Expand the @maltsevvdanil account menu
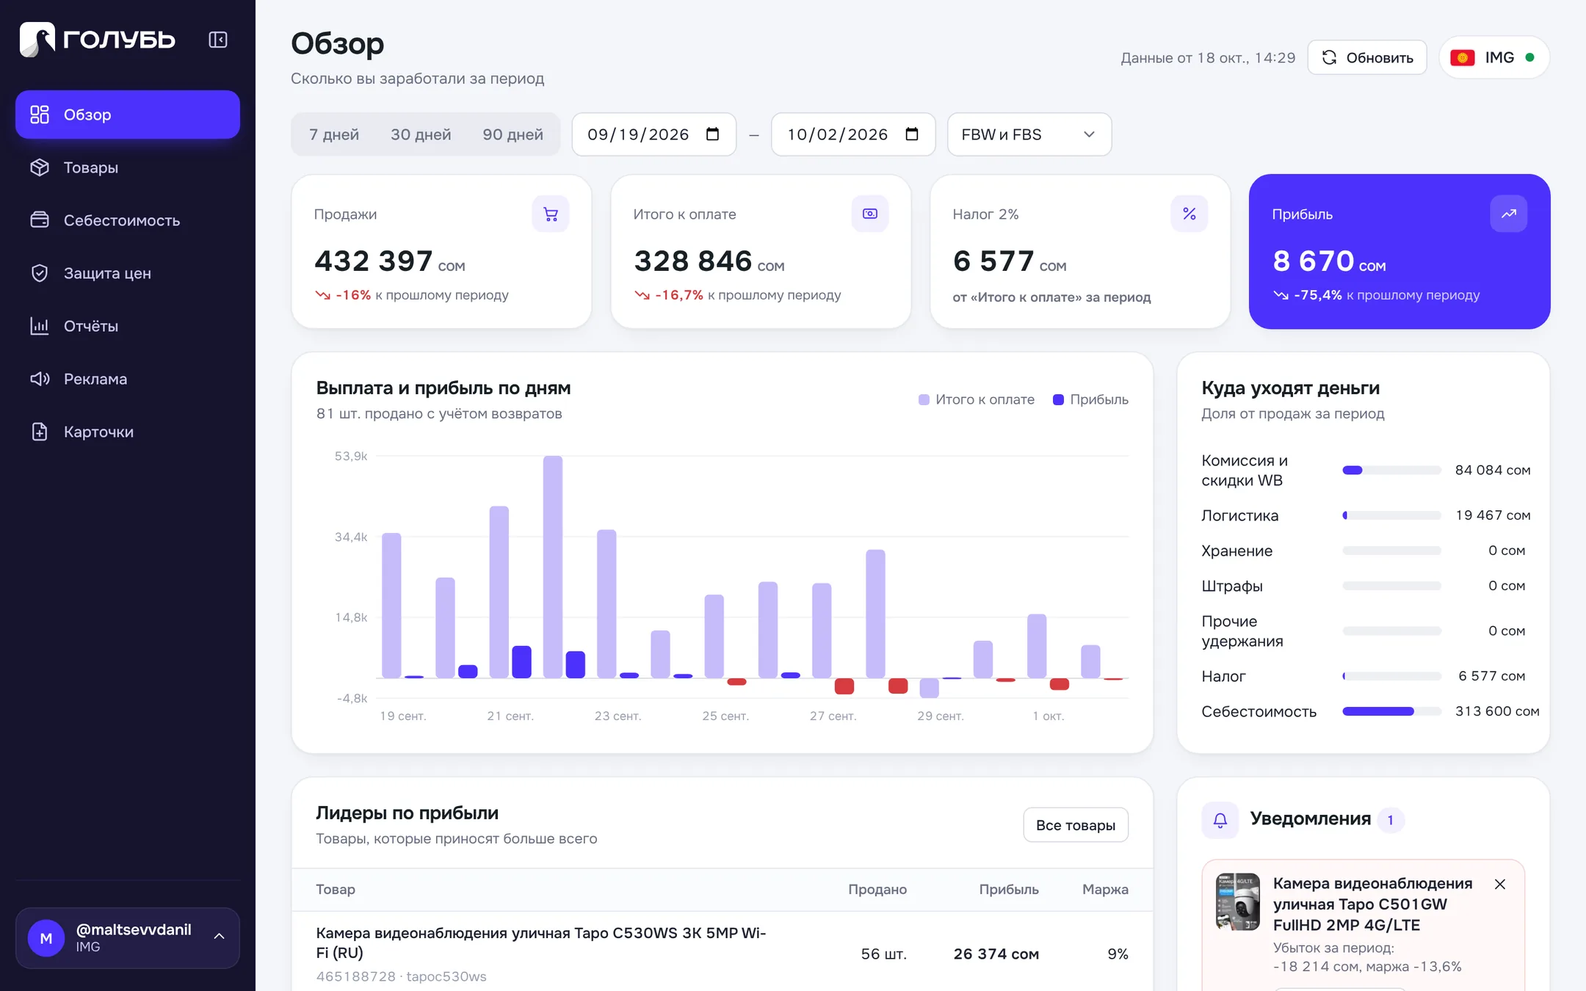 click(128, 937)
